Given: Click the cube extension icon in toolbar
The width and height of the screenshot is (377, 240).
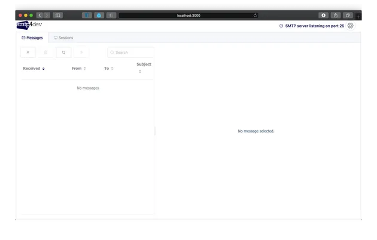Looking at the screenshot, I should click(99, 16).
